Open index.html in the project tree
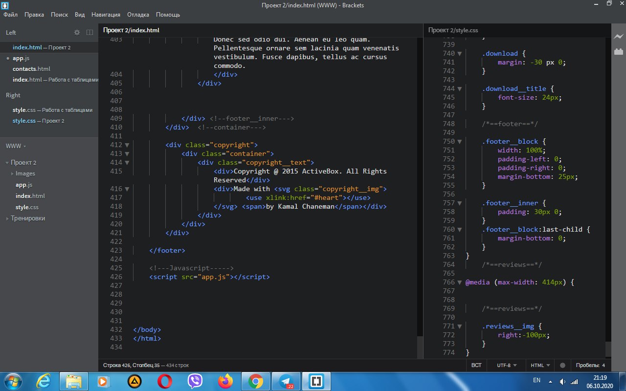 pyautogui.click(x=30, y=196)
